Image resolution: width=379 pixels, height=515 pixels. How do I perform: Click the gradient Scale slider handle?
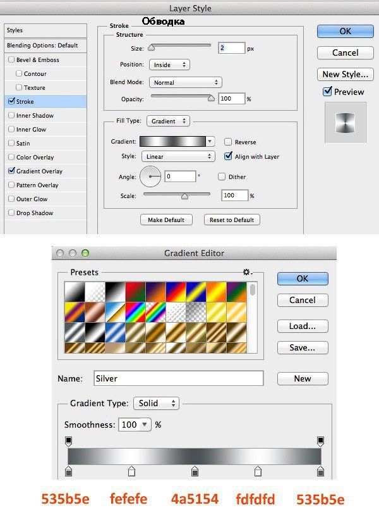[x=184, y=196]
